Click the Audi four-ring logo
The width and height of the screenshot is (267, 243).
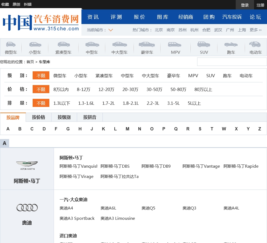click(27, 207)
